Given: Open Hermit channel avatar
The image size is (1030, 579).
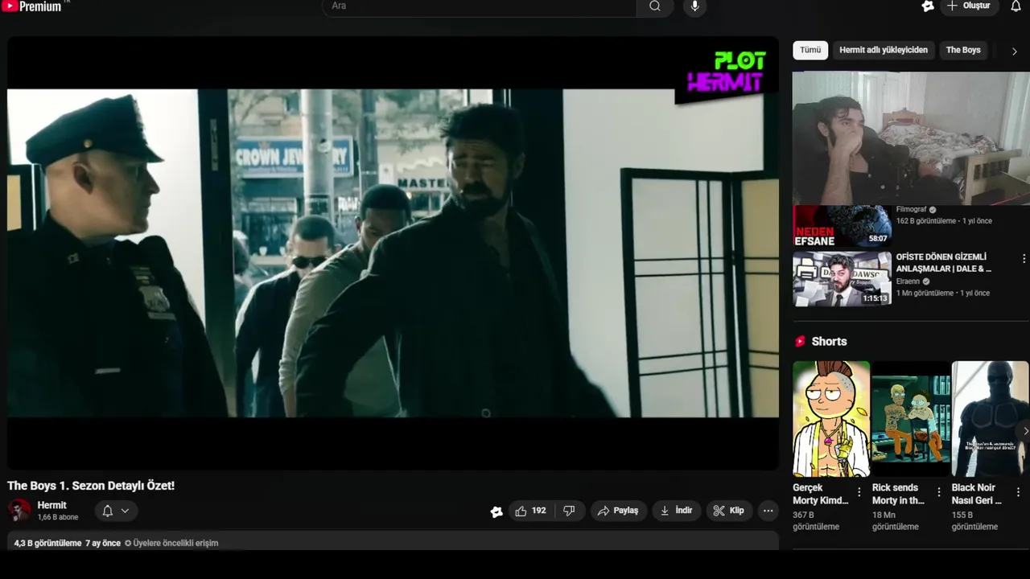Looking at the screenshot, I should click(x=19, y=511).
